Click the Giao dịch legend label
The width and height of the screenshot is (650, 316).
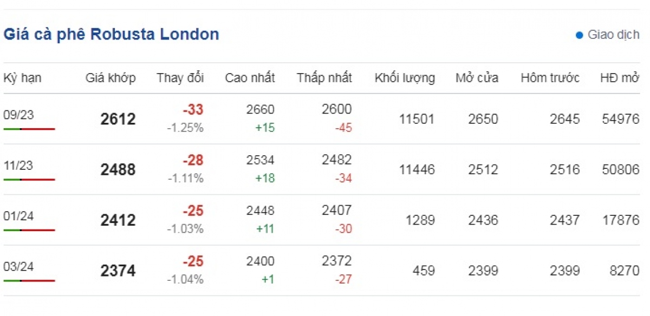coord(614,35)
